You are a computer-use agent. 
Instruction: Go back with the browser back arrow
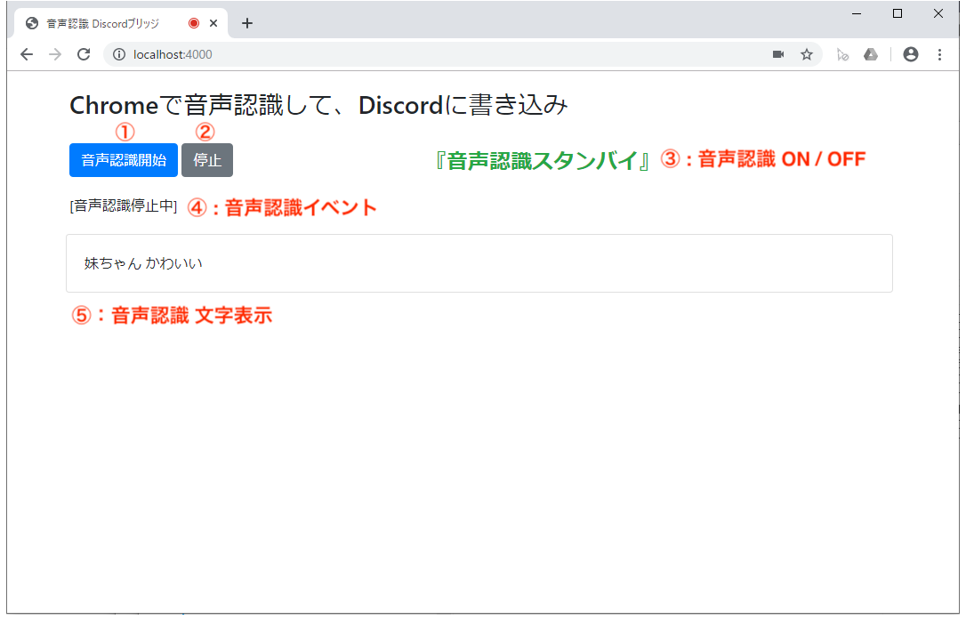[x=27, y=55]
